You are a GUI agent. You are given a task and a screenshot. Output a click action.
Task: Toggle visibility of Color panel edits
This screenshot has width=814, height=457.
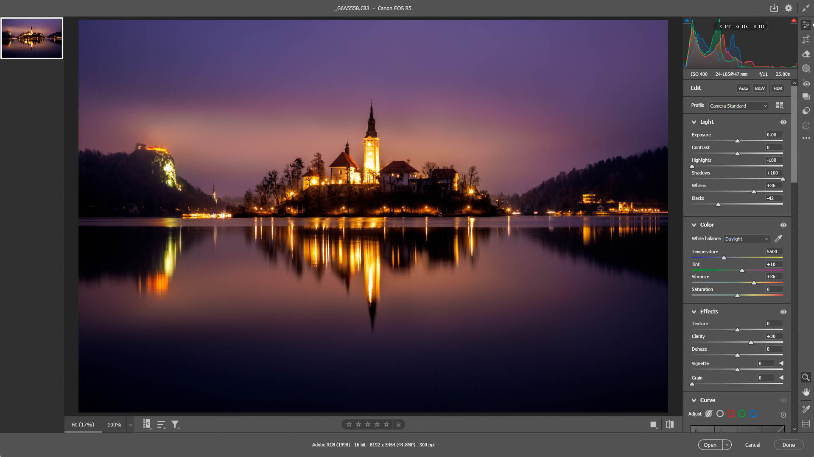click(x=783, y=225)
